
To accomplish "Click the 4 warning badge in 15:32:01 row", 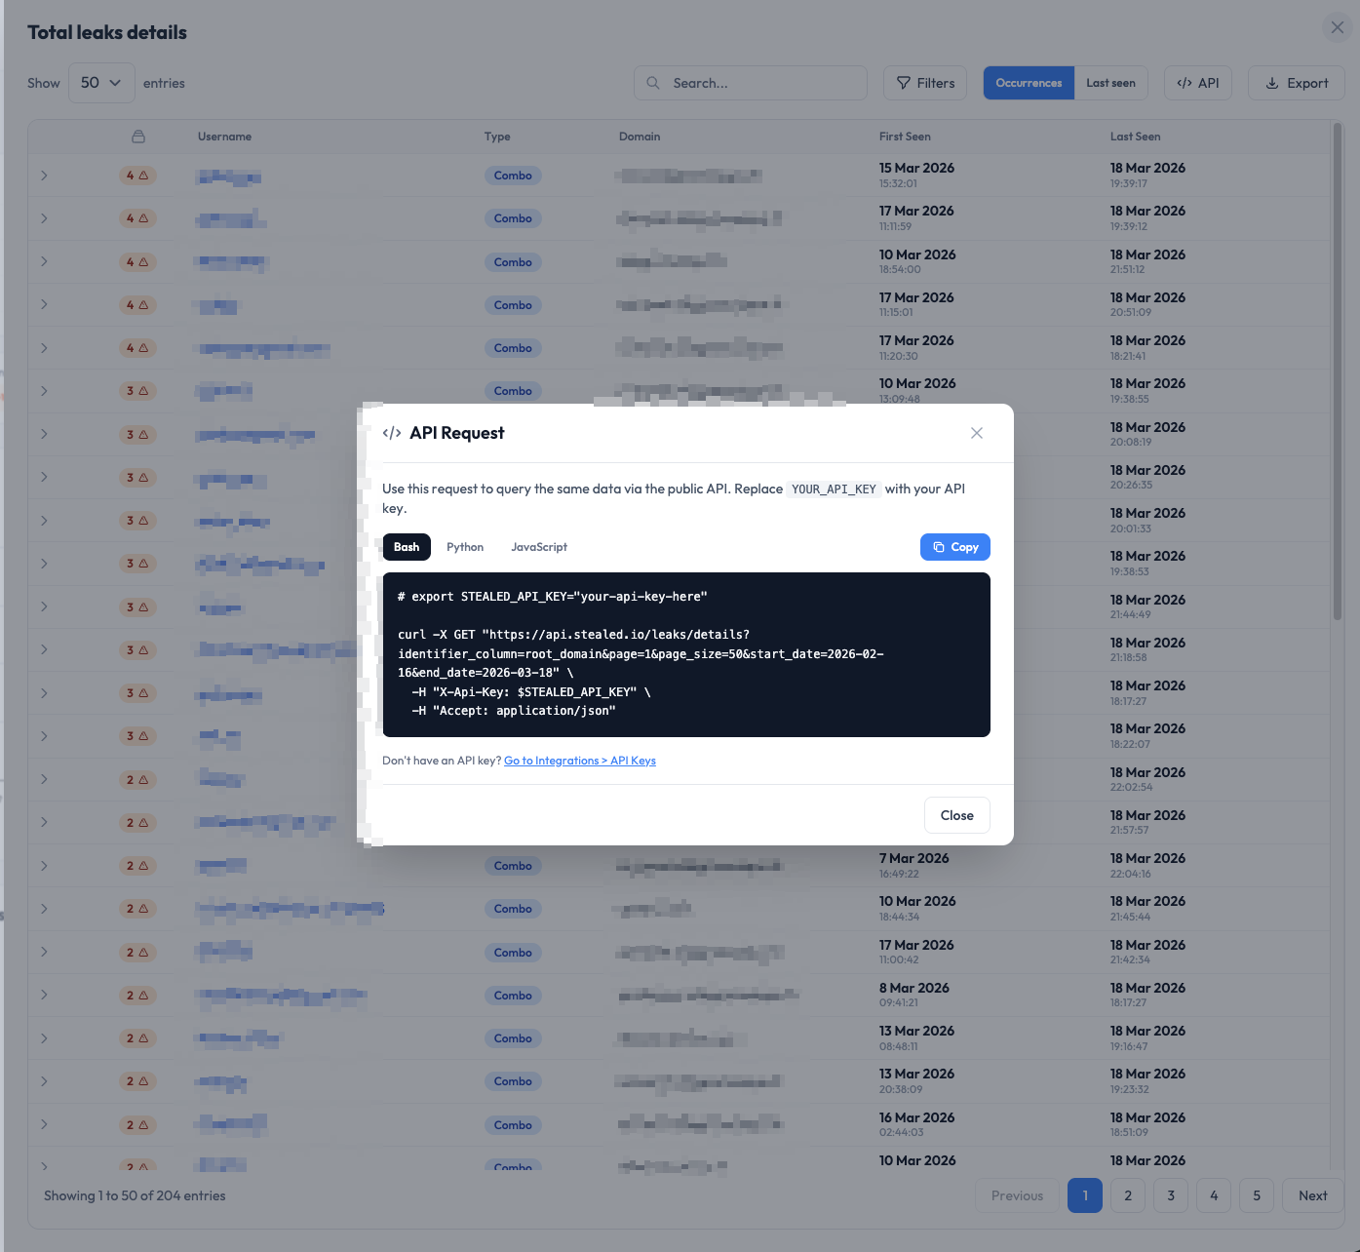I will (x=137, y=176).
